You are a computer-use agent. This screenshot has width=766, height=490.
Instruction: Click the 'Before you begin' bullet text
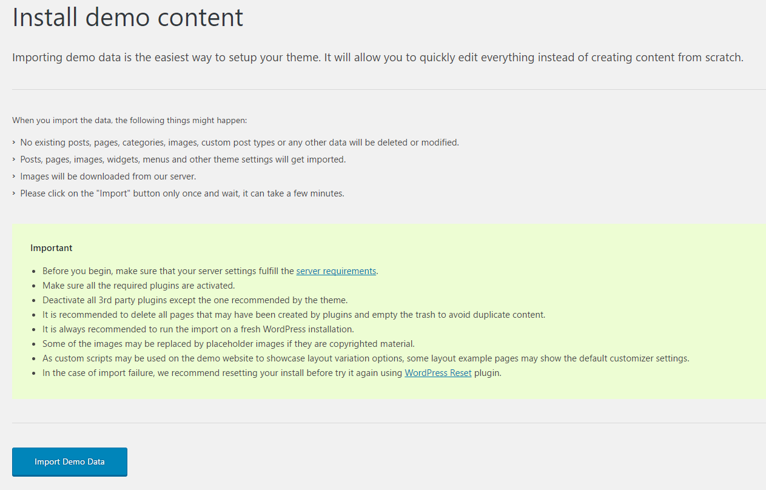pos(210,271)
